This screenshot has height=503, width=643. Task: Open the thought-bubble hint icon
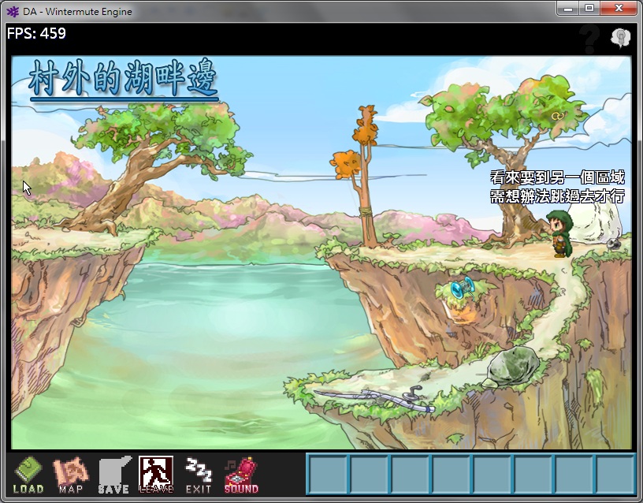click(620, 38)
